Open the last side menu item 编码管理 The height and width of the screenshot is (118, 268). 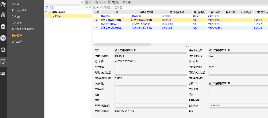pos(17,42)
